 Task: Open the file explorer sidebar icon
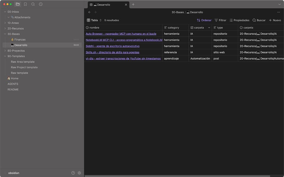pyautogui.click(x=18, y=4)
